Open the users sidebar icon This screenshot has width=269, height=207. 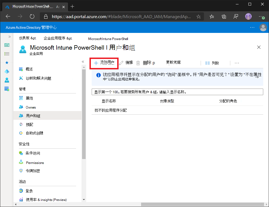point(7,80)
